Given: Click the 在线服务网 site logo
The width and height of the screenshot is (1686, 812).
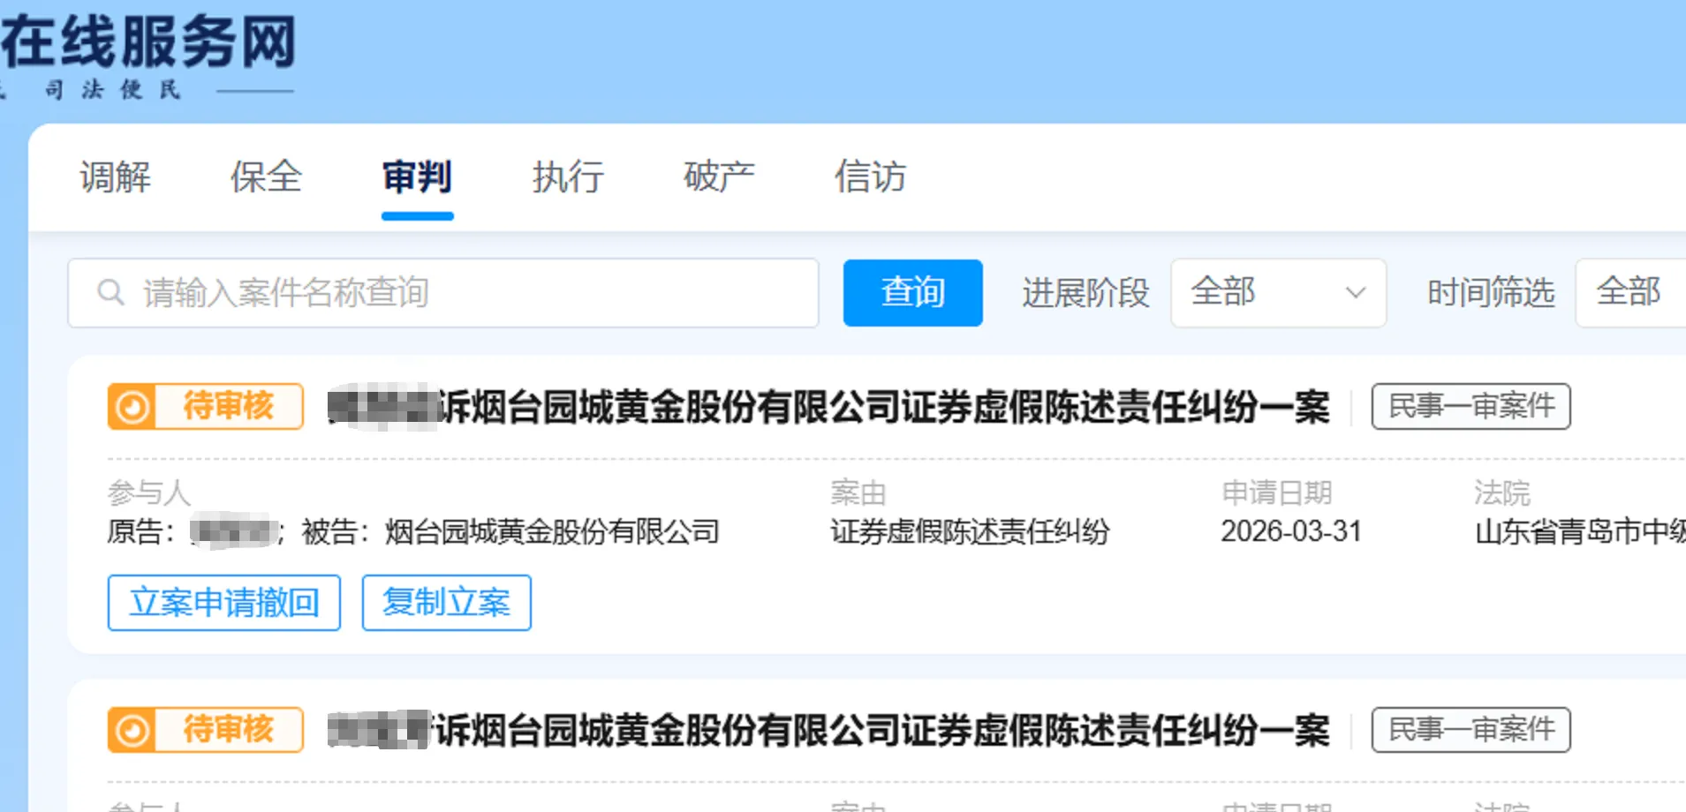Looking at the screenshot, I should tap(148, 44).
